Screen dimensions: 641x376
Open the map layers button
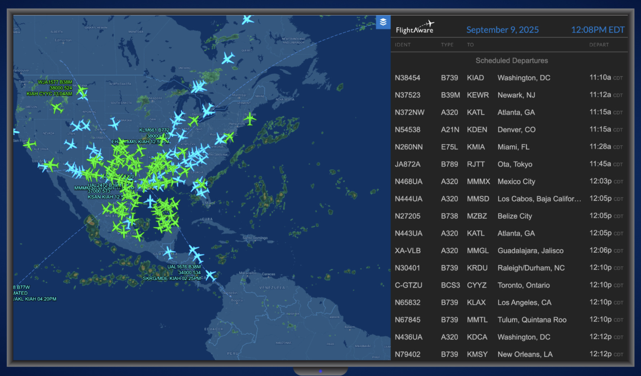tap(383, 22)
